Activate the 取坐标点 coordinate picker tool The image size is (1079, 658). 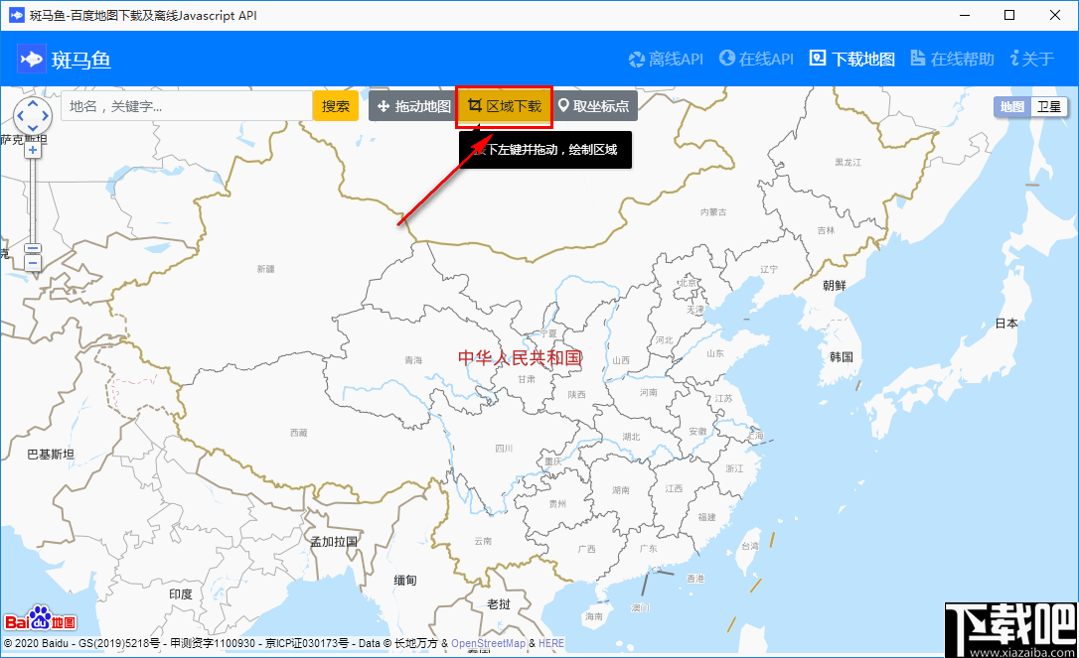(597, 106)
